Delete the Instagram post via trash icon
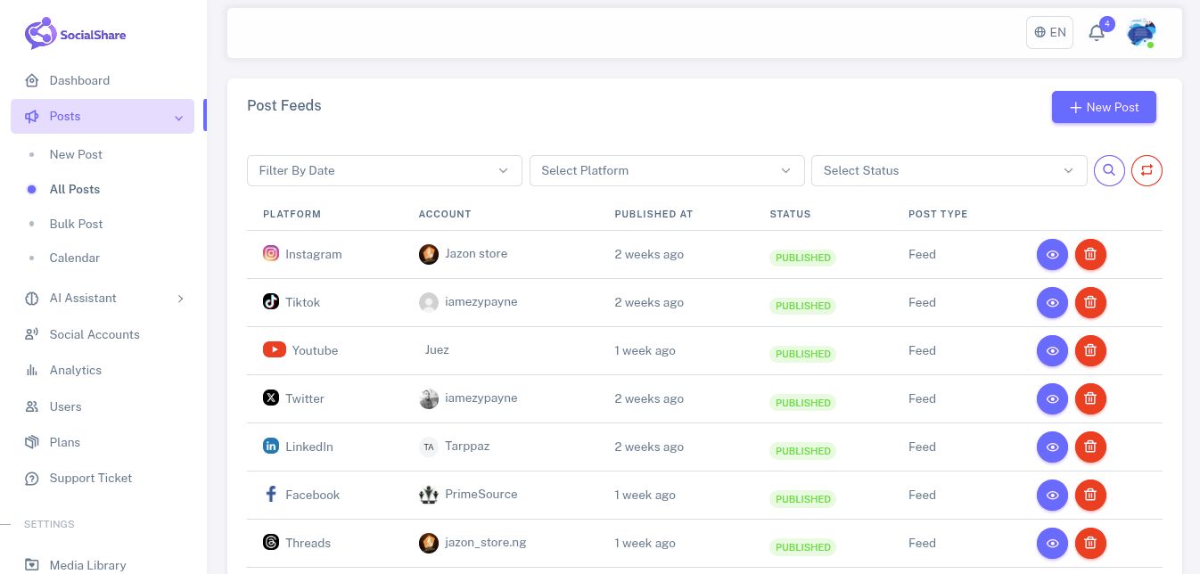1200x574 pixels. (x=1090, y=254)
